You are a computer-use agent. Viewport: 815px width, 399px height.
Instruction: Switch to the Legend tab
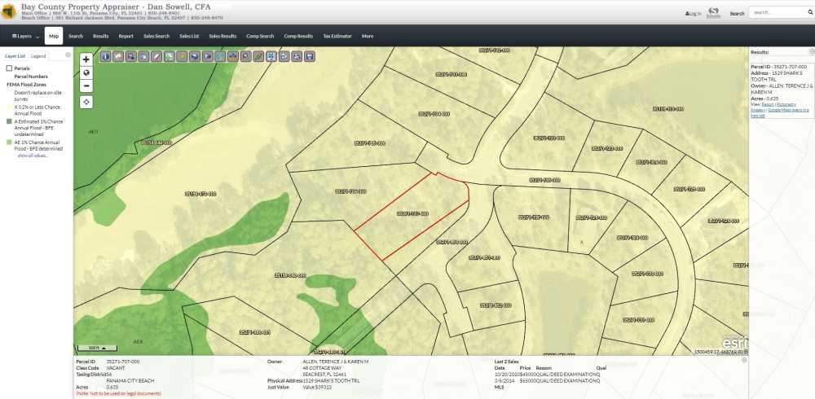pos(38,56)
